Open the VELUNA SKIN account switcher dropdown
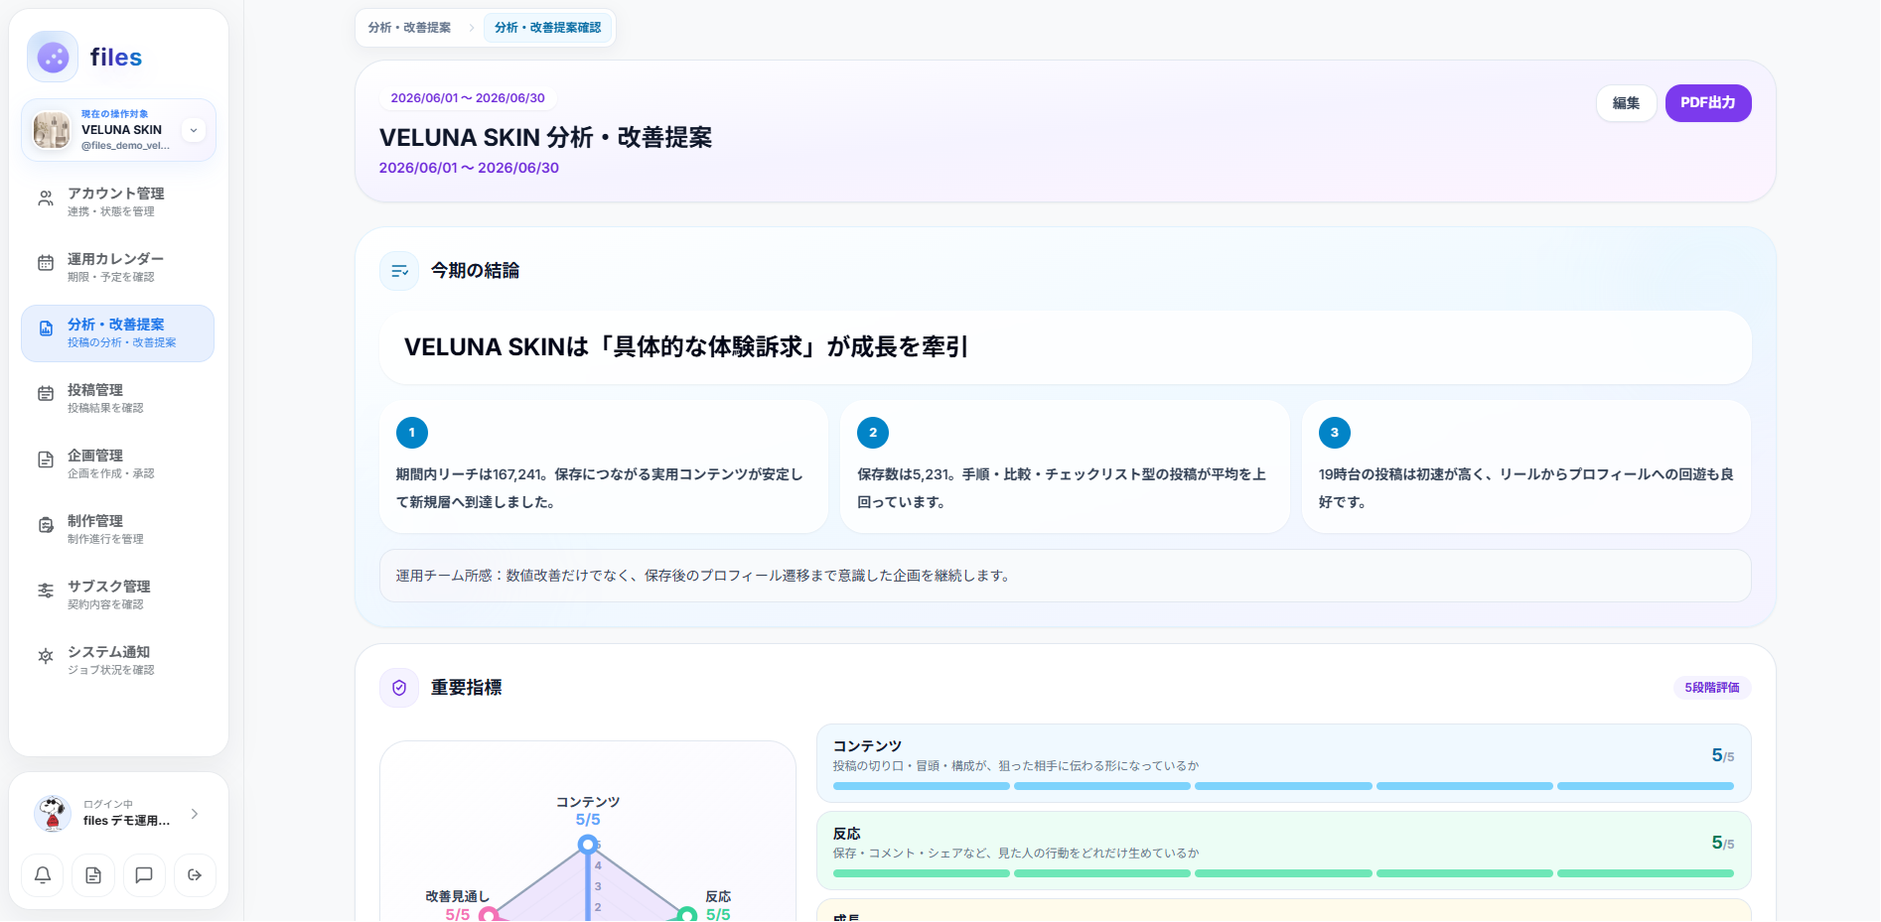The image size is (1881, 922). (194, 130)
